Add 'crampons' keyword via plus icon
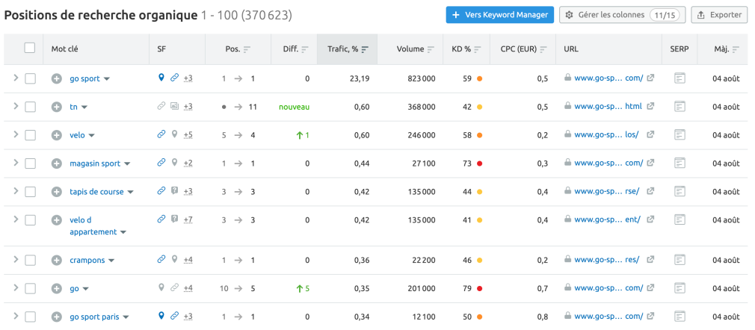Viewport: 755px width, 330px height. (57, 261)
